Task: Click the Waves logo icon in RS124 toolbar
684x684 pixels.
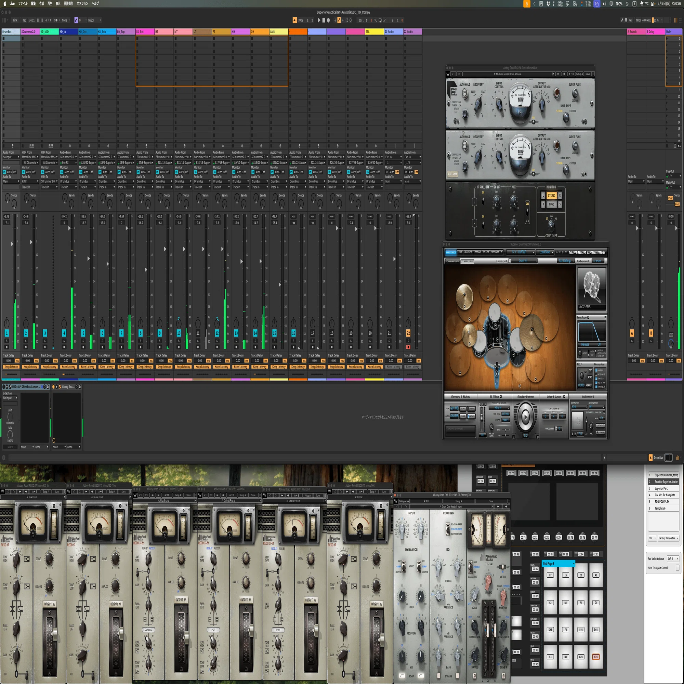Action: (x=448, y=74)
